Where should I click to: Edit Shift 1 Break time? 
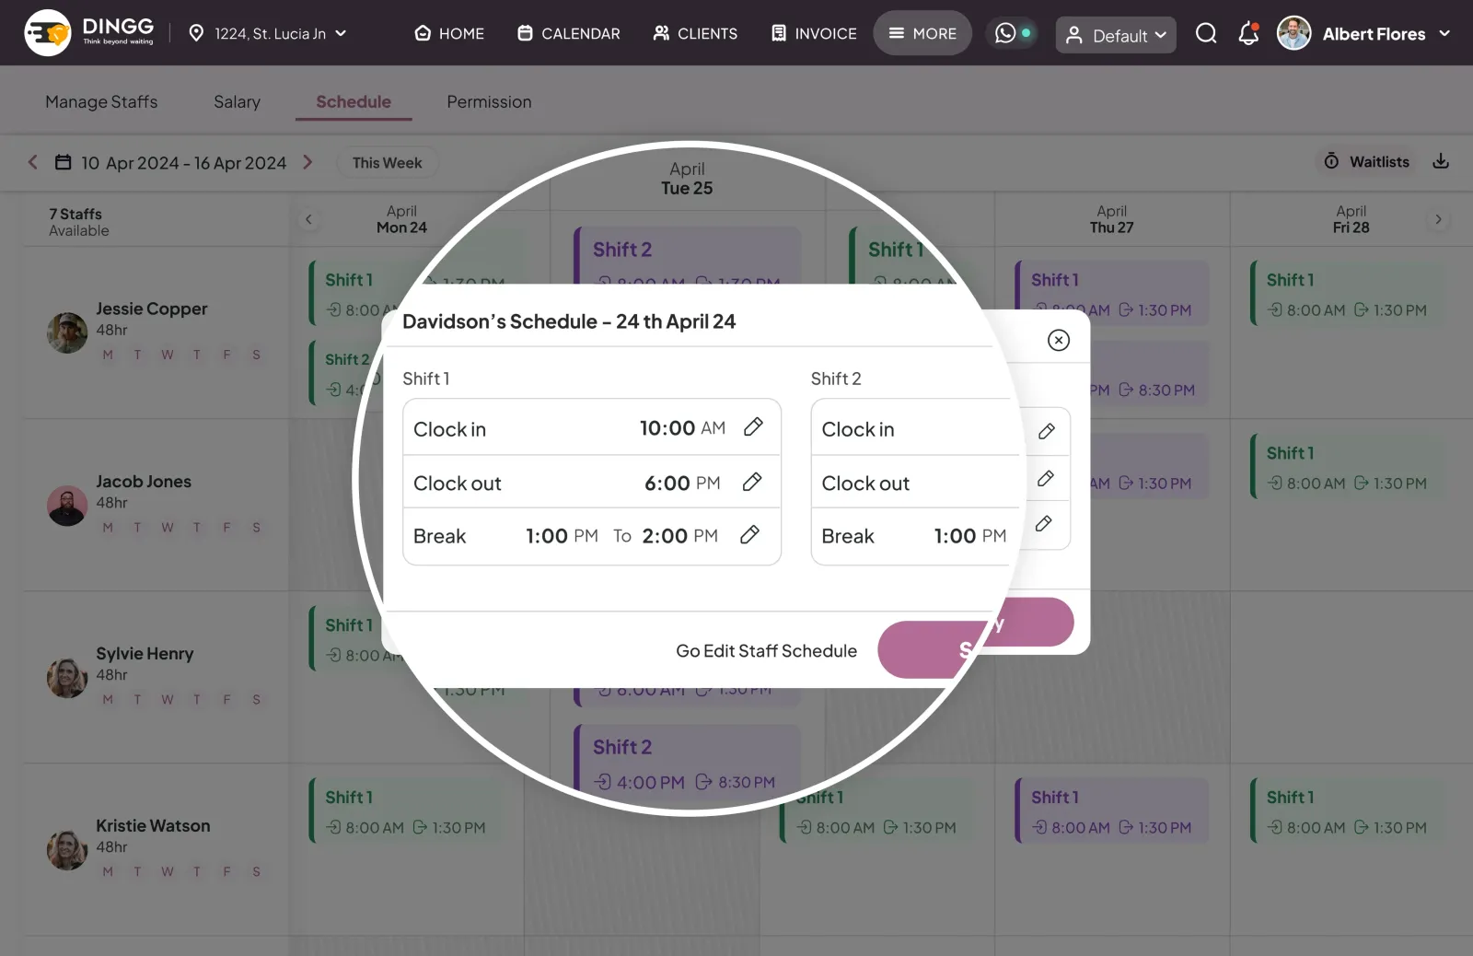pyautogui.click(x=750, y=535)
